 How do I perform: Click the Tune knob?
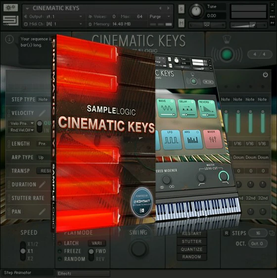click(196, 11)
